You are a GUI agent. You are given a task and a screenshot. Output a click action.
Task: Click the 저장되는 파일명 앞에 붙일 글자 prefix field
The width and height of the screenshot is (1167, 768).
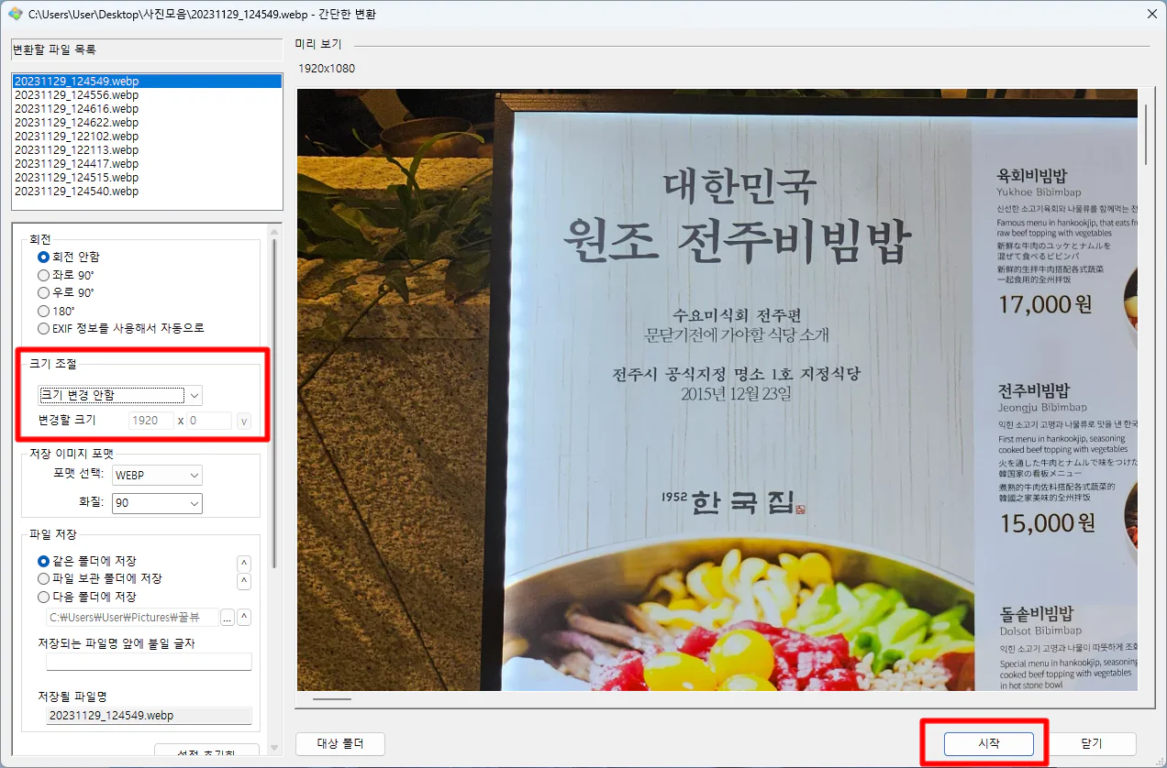click(149, 662)
